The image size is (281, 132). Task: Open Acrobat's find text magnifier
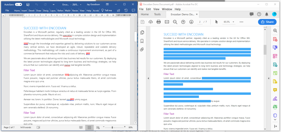[x=175, y=22]
